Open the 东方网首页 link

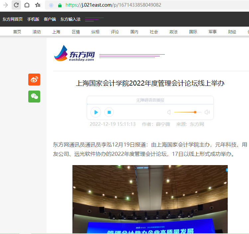pos(13,19)
